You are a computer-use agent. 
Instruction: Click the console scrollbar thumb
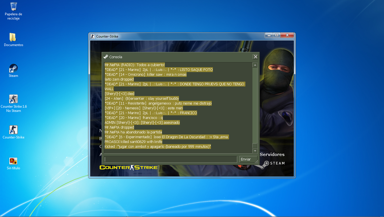point(255,146)
